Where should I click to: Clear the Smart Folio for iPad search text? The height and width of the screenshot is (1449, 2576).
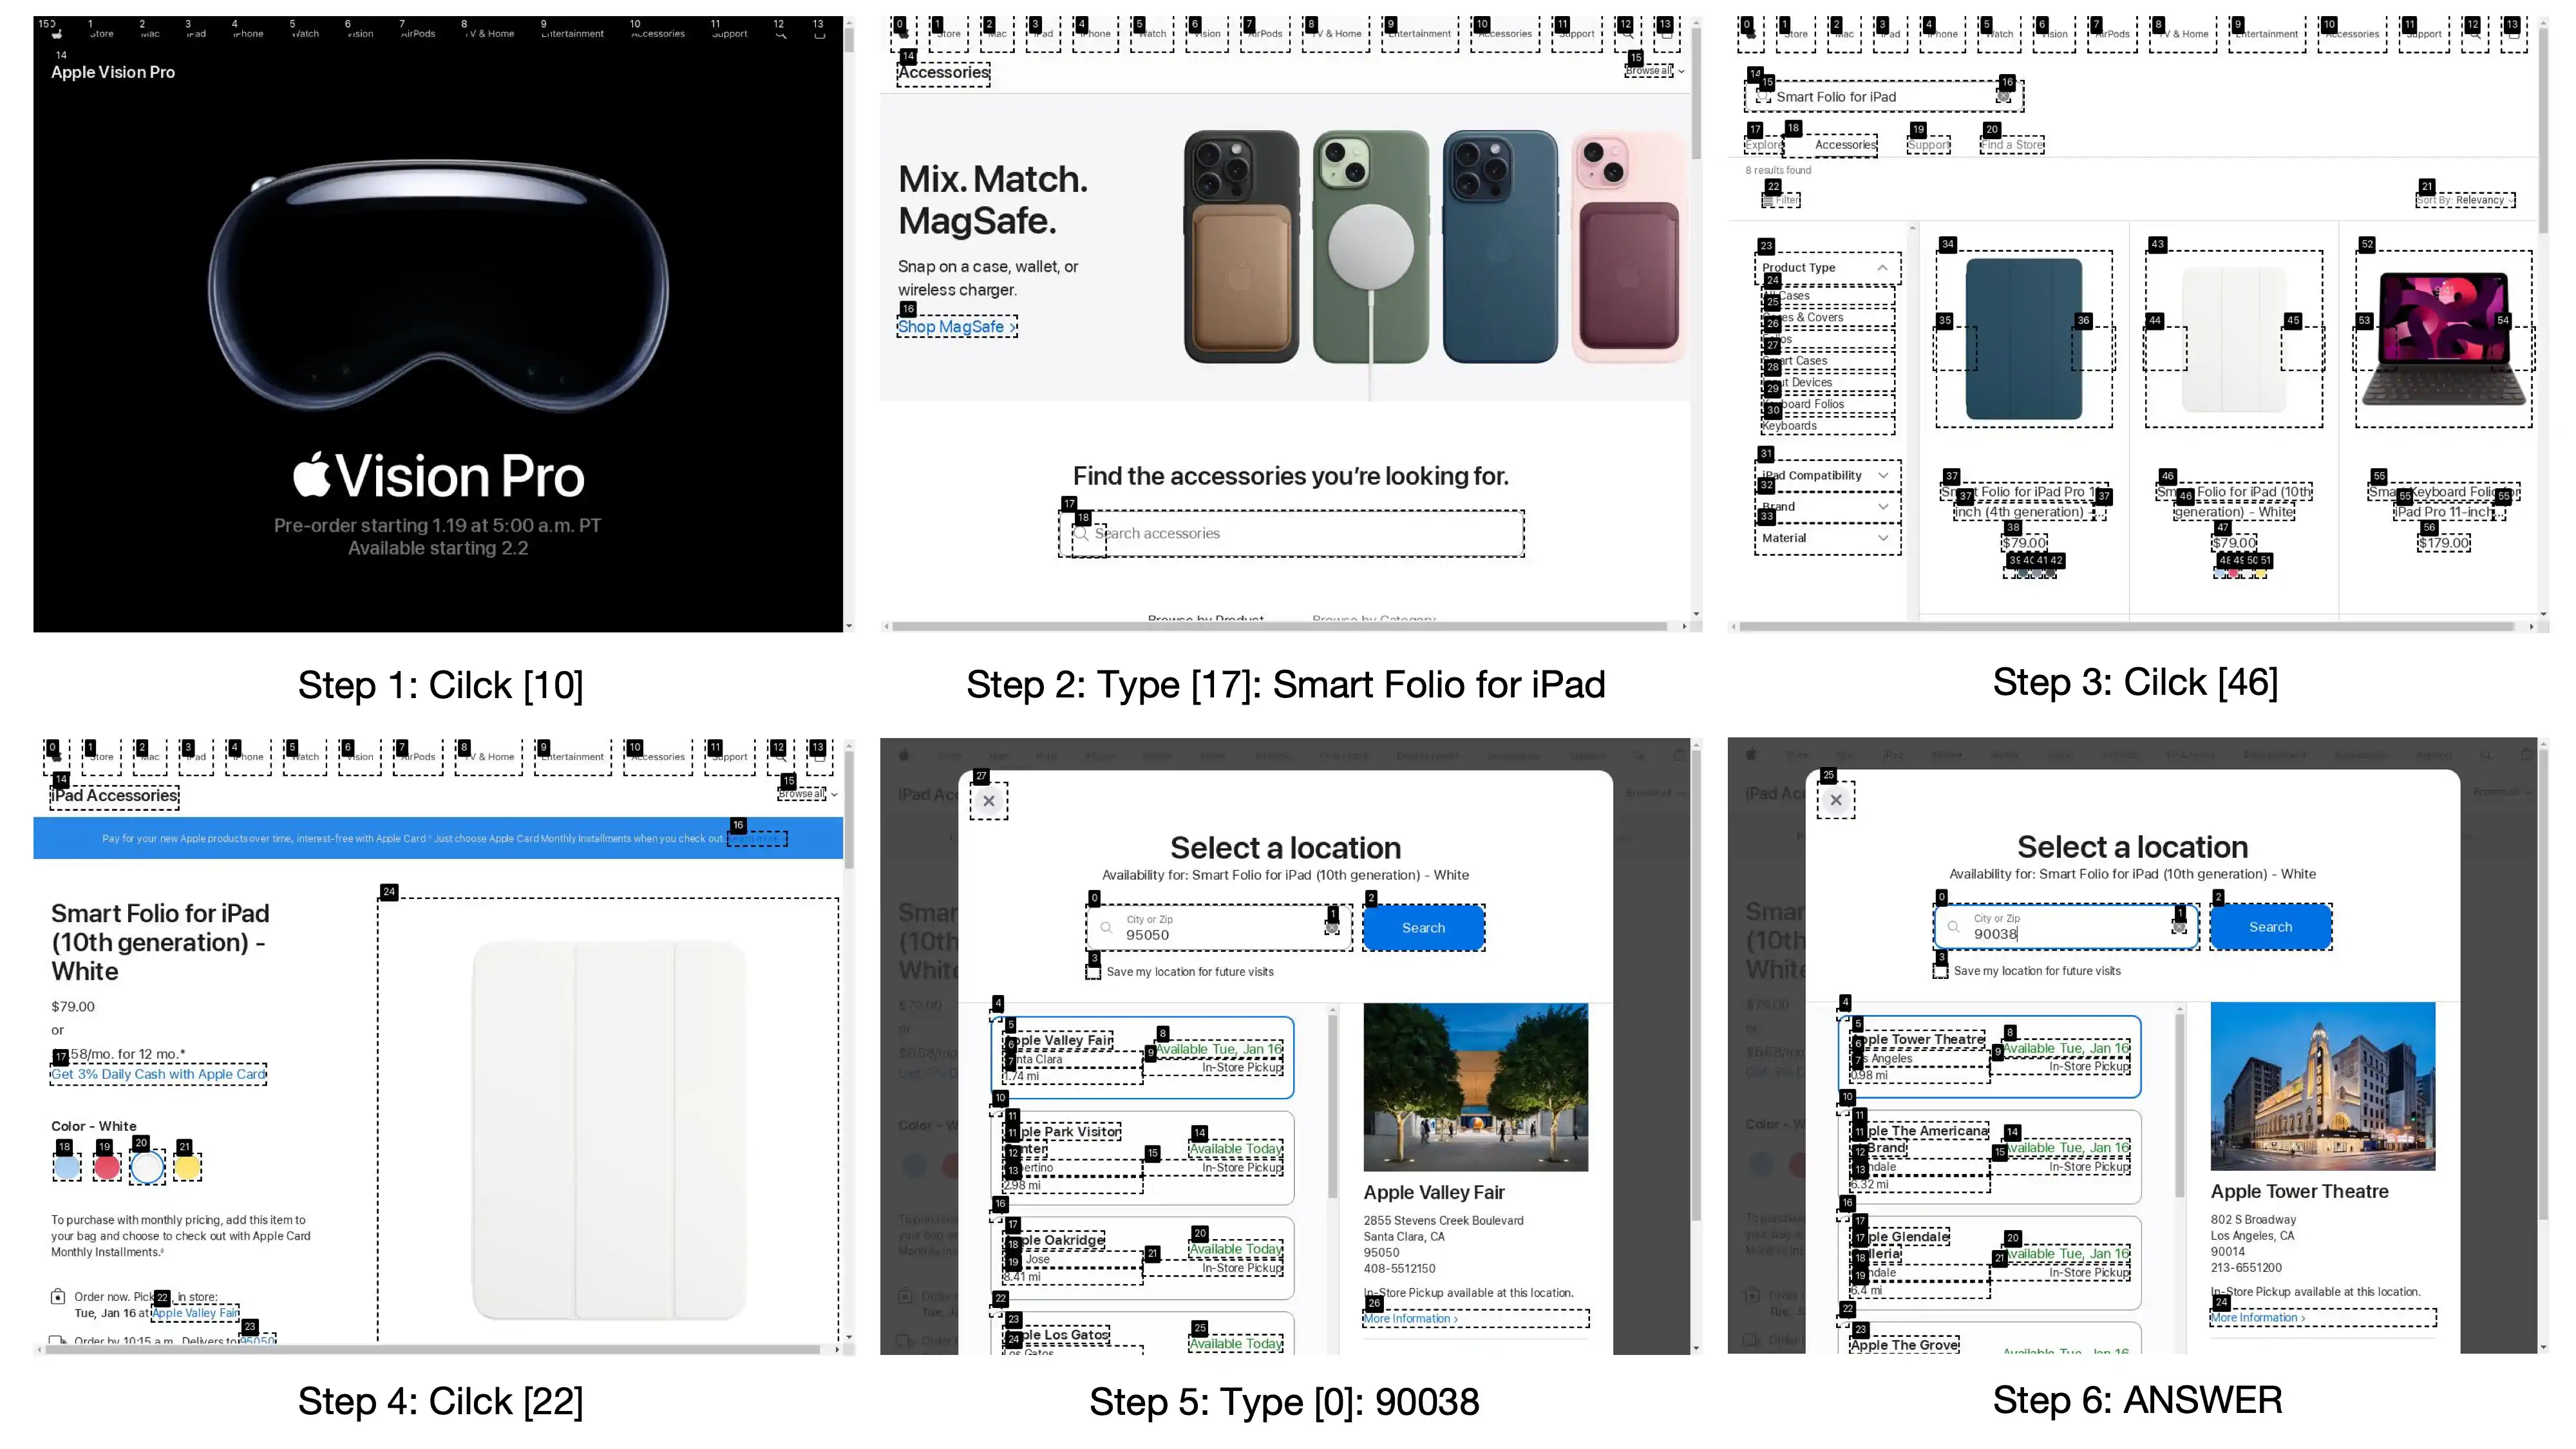pyautogui.click(x=2004, y=97)
